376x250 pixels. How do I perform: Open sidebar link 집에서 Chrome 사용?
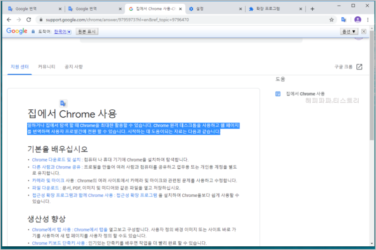305,93
